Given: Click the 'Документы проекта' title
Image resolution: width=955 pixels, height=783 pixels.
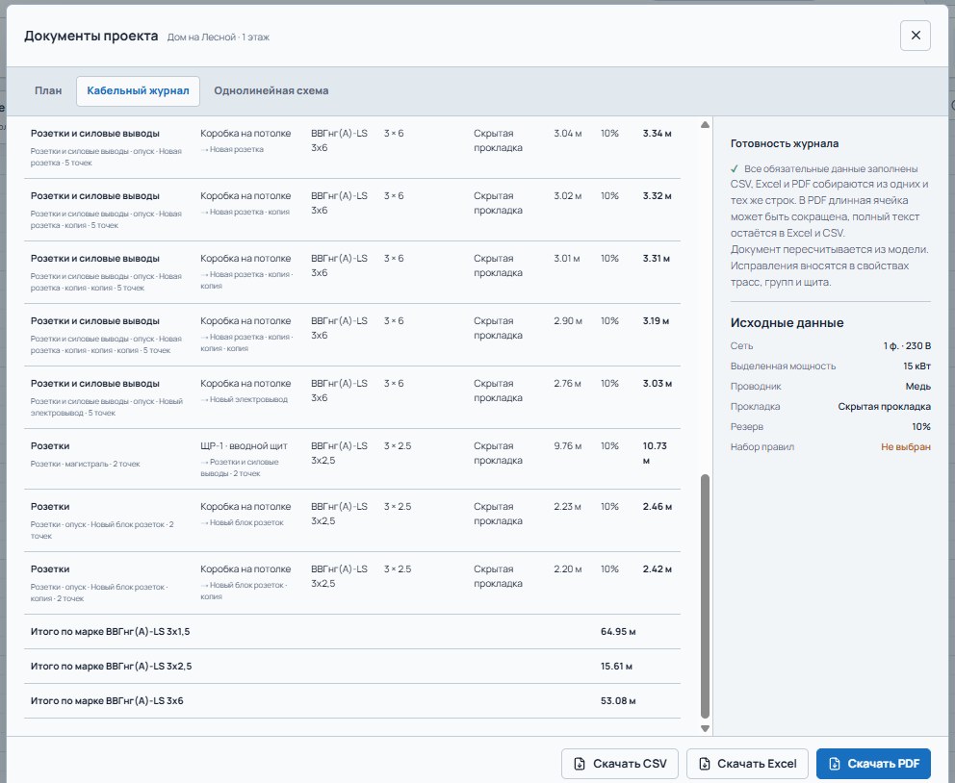Looking at the screenshot, I should tap(91, 36).
